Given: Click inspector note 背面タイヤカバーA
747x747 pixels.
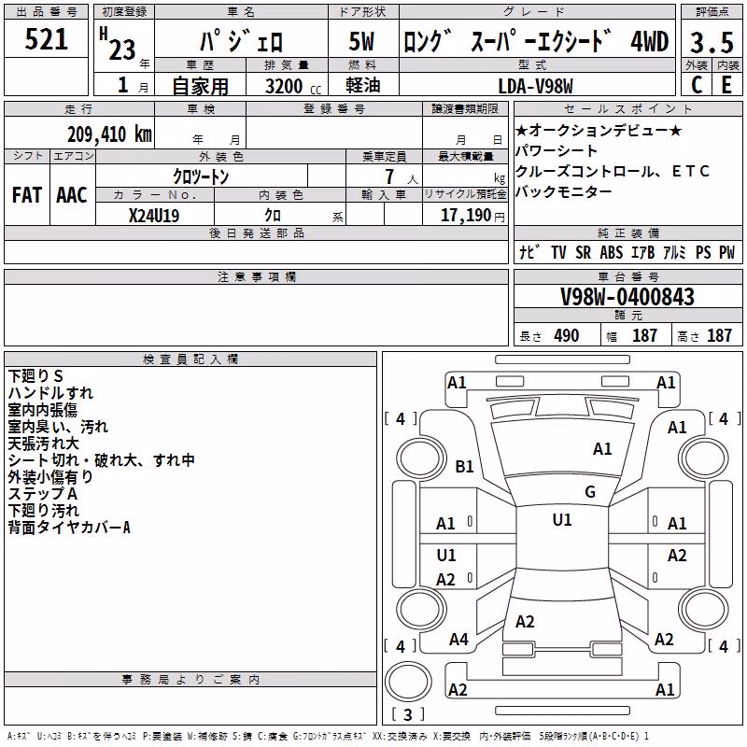Looking at the screenshot, I should coord(69,528).
